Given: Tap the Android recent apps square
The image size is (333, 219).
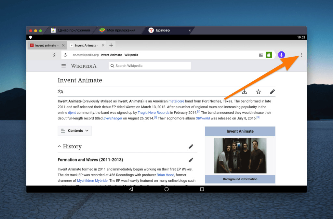Looking at the screenshot, I should coord(202,189).
